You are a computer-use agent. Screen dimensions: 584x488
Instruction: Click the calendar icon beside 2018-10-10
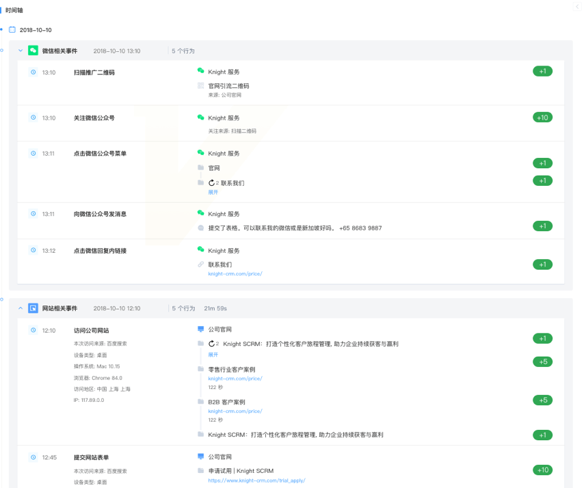12,30
